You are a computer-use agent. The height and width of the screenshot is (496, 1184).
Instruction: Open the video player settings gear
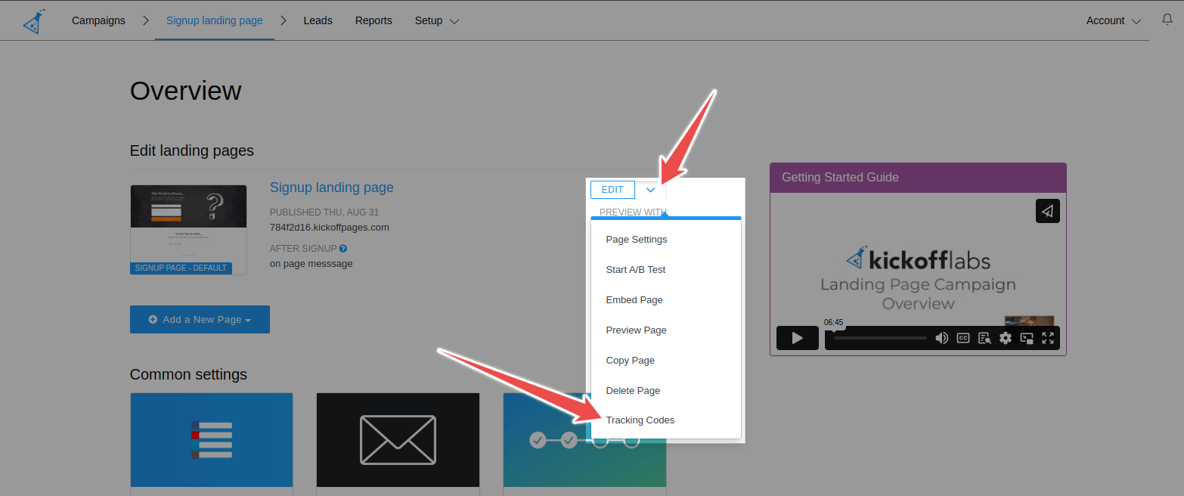pos(1006,338)
